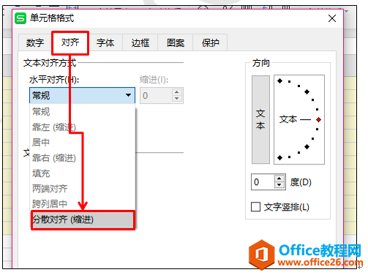The height and width of the screenshot is (275, 368).
Task: Increase the degree value with up arrow
Action: point(279,178)
